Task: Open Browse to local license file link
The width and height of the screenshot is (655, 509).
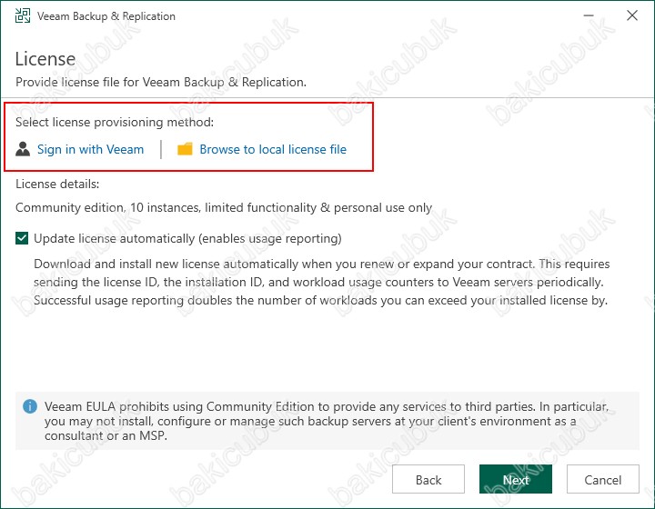Action: 273,149
